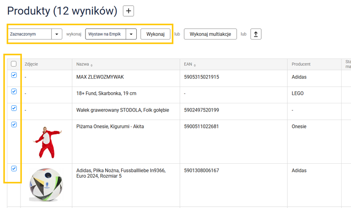Click the Zdjęcie column header
The image size is (351, 208).
pos(31,64)
